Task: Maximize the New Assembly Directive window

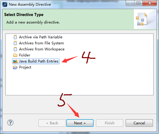Action: click(x=138, y=3)
